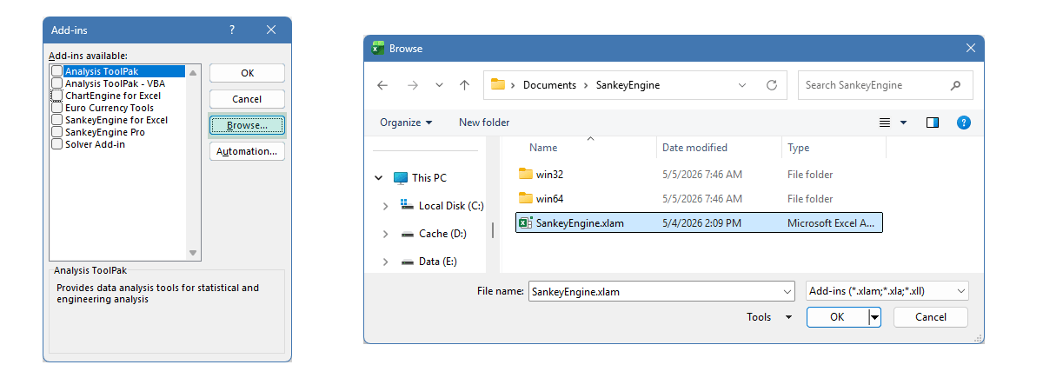Select the SankeyEngine.xlam file
This screenshot has width=1043, height=378.
pos(699,222)
